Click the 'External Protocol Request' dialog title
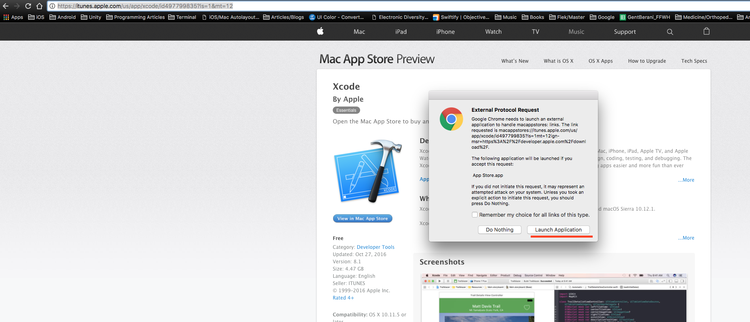This screenshot has width=750, height=322. click(x=505, y=110)
